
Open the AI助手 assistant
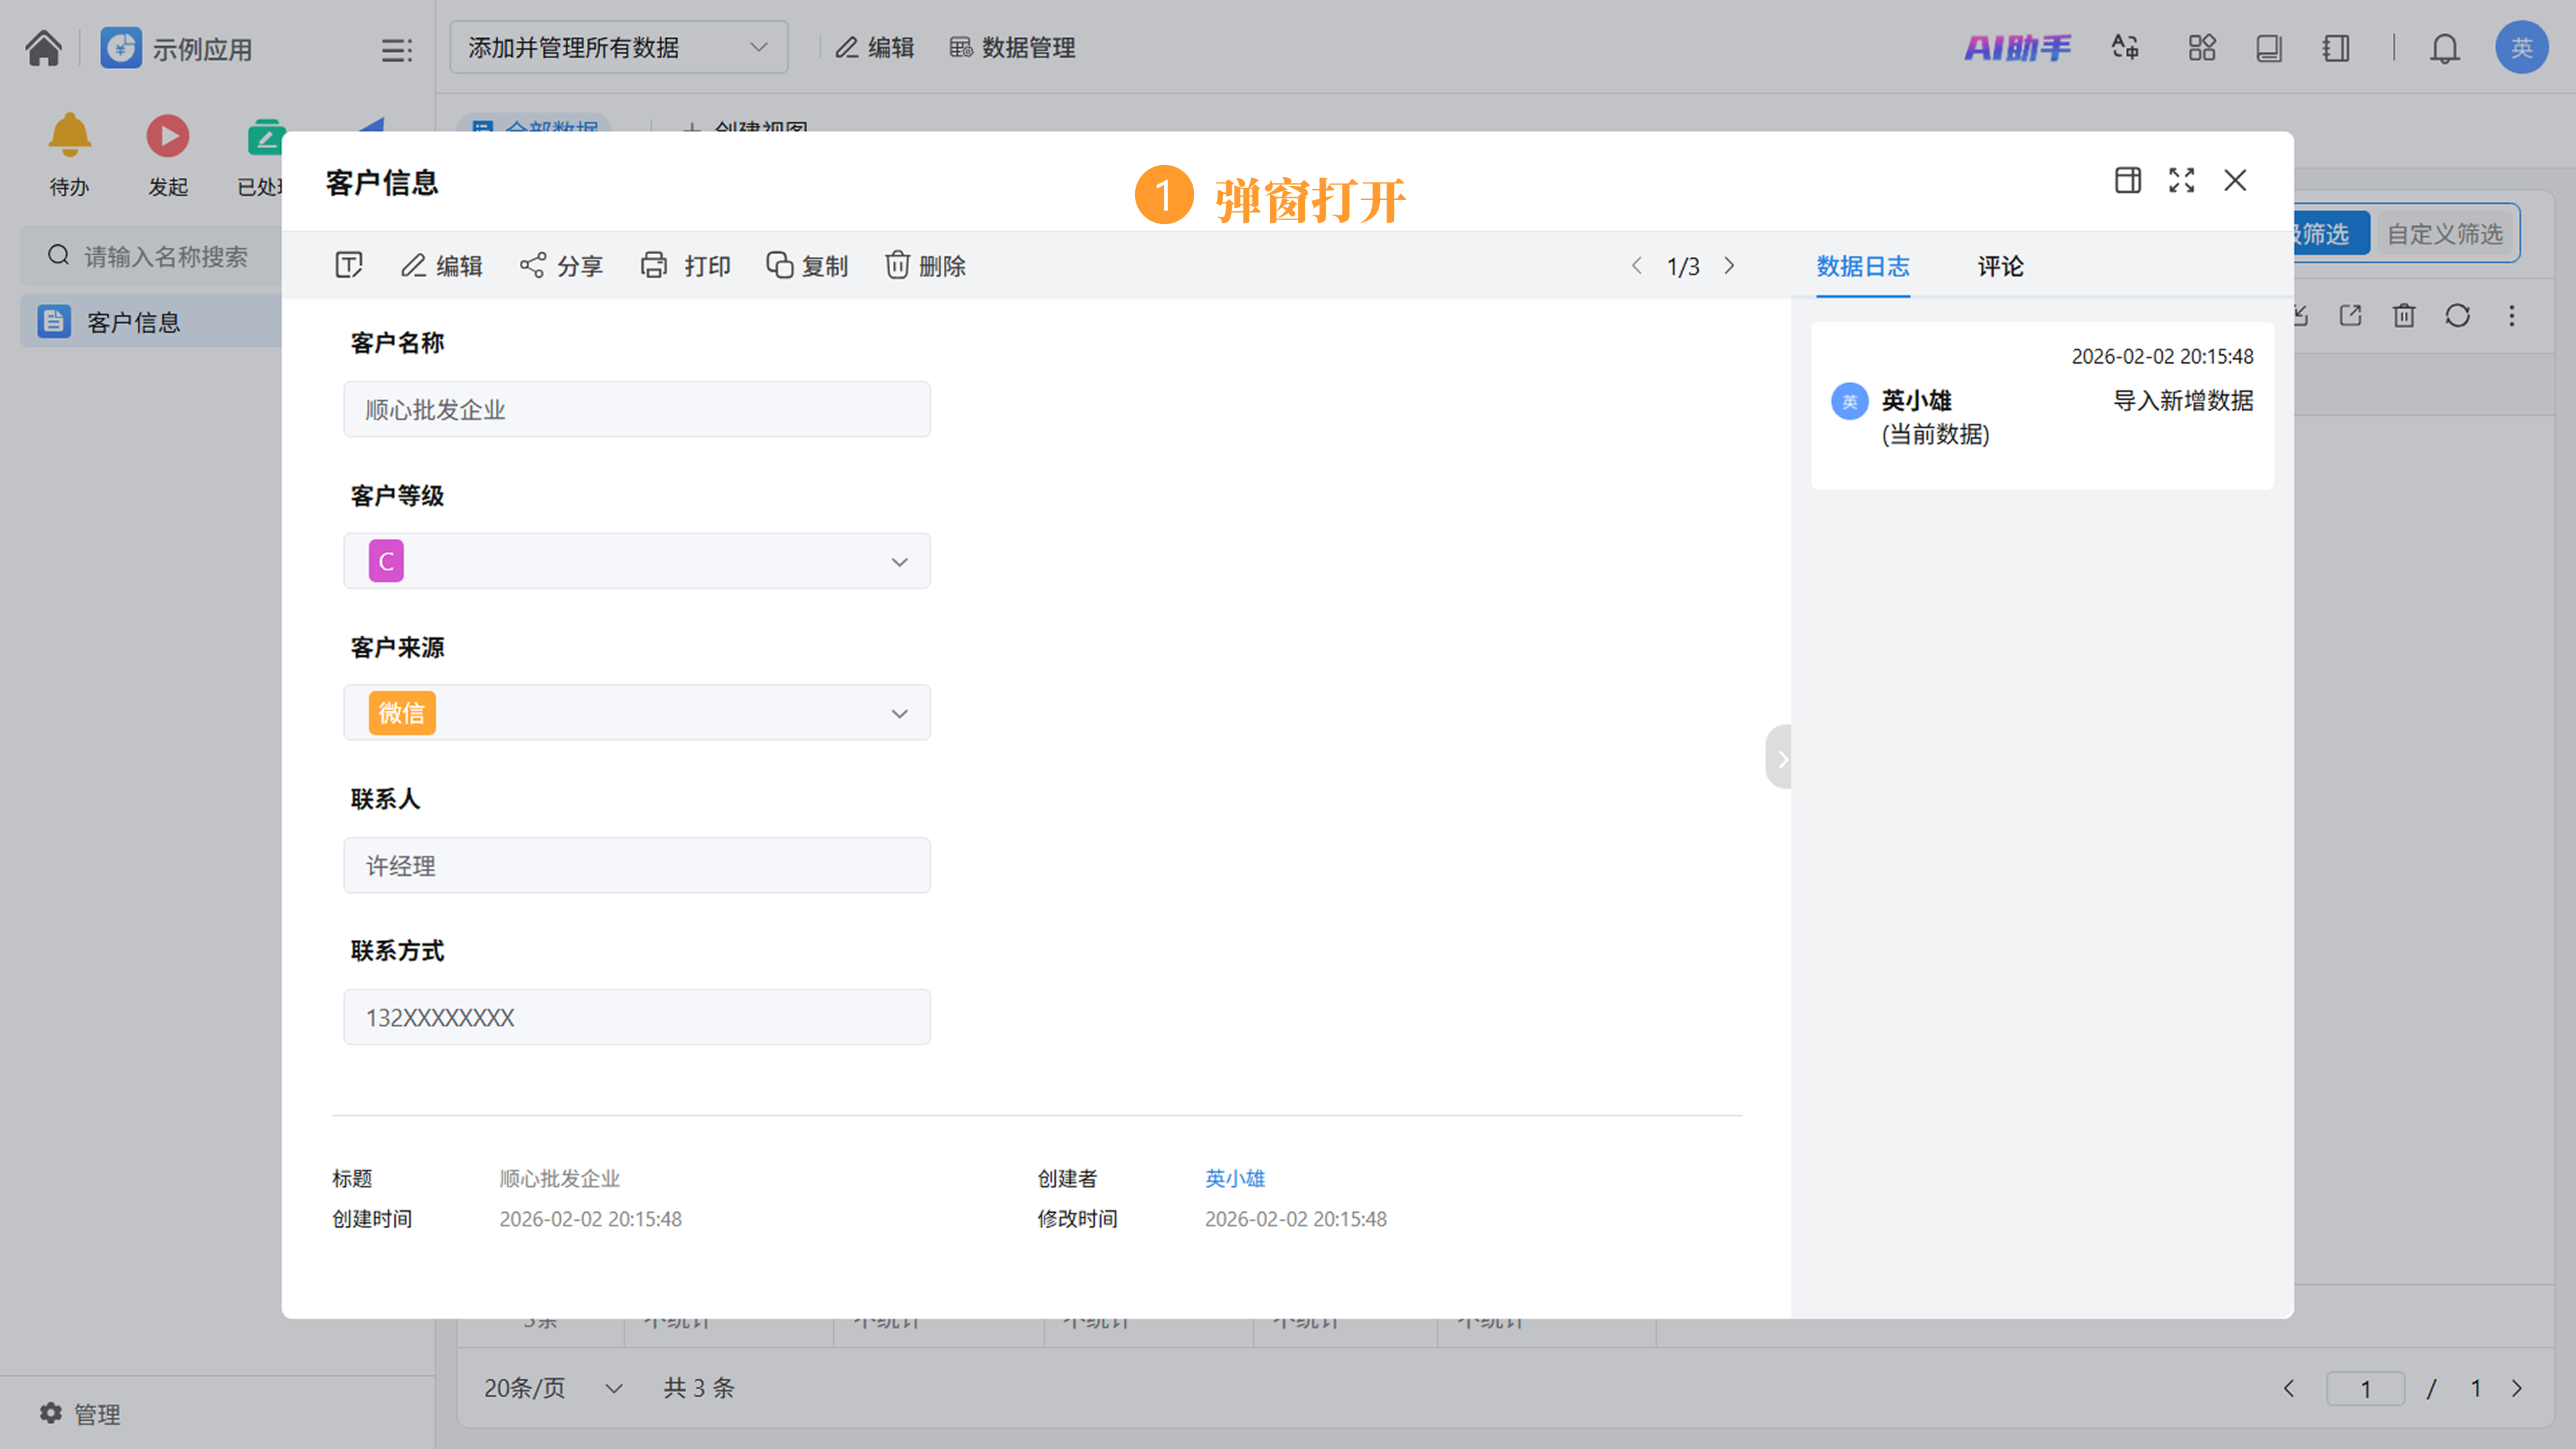click(2017, 48)
